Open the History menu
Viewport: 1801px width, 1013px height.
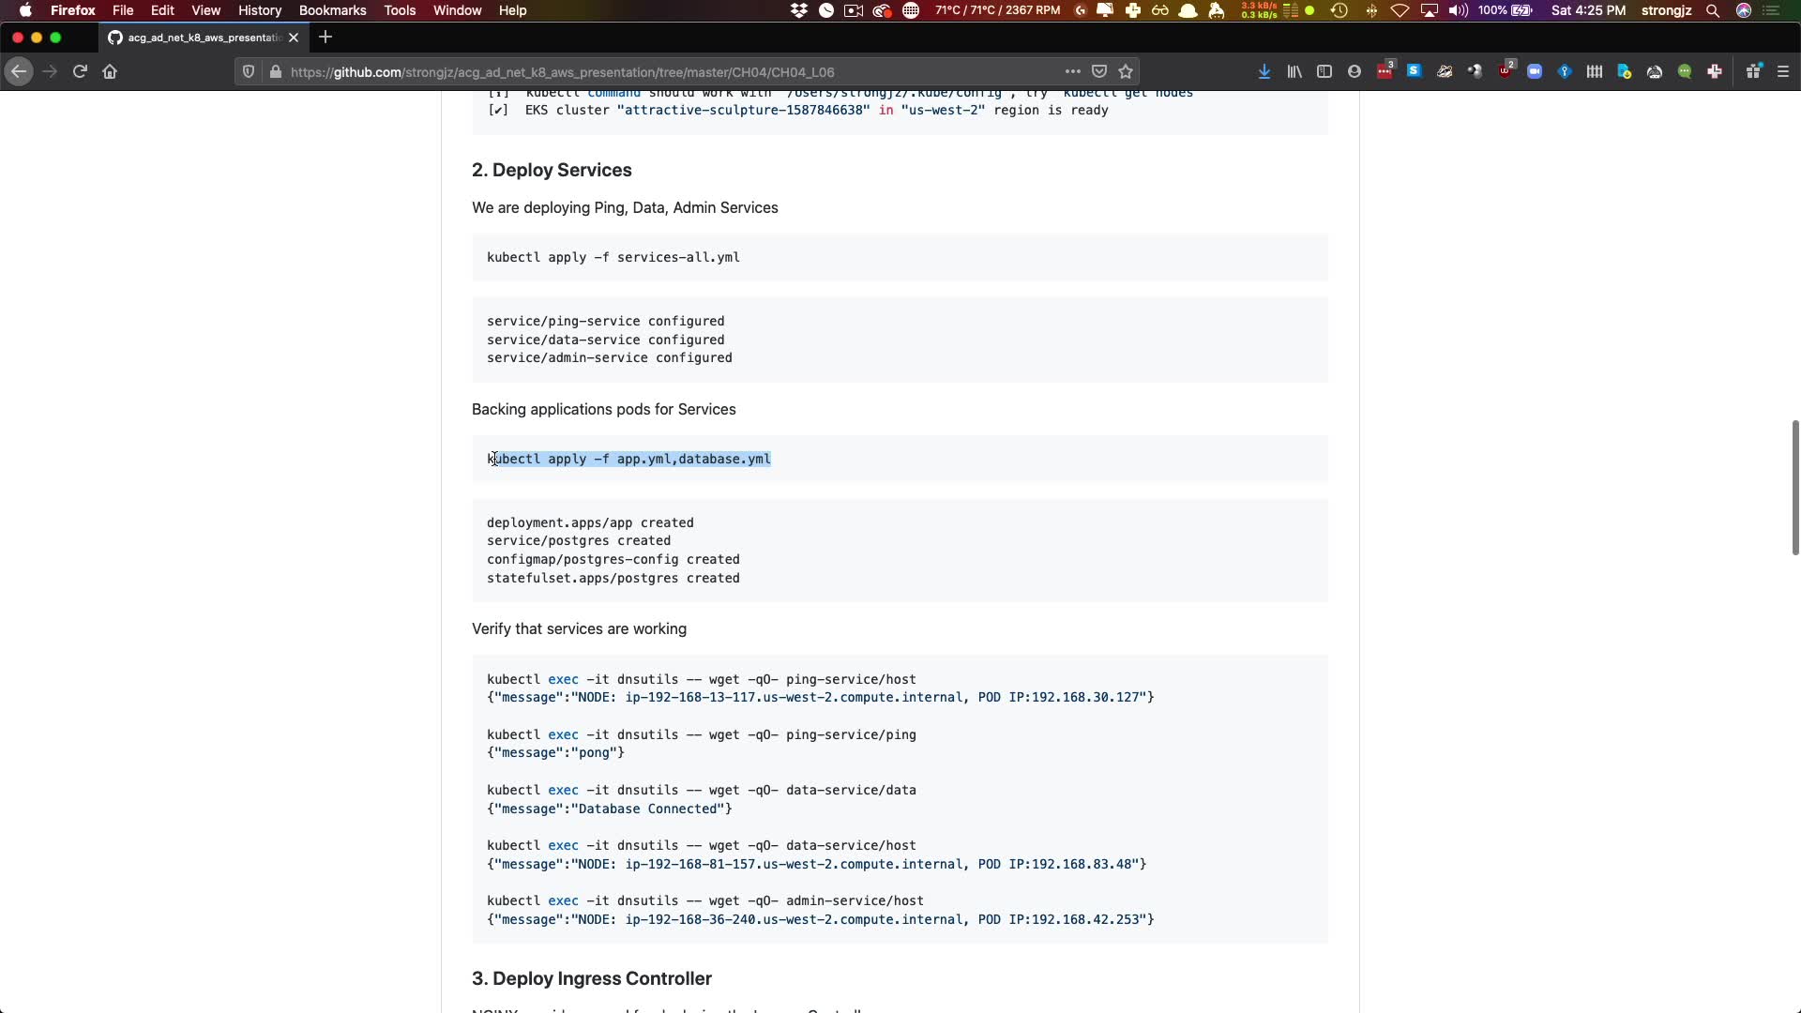259,10
